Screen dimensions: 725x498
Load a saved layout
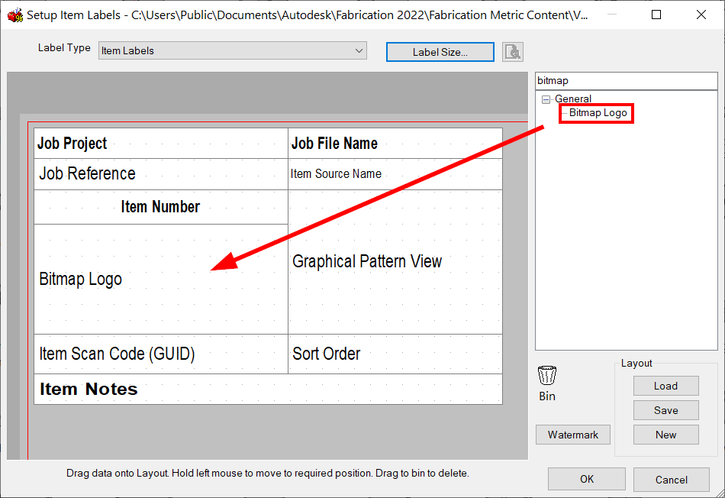click(665, 386)
